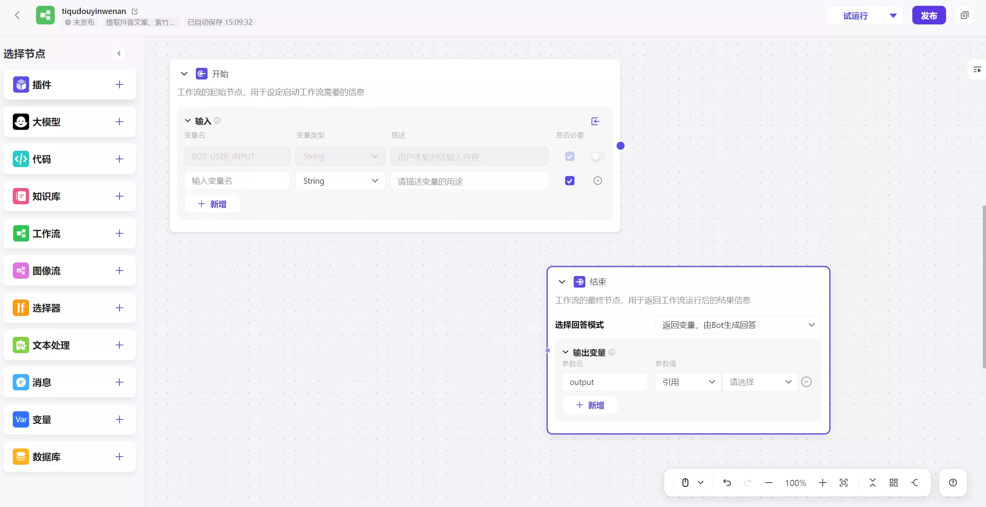The width and height of the screenshot is (986, 507).
Task: Click the import icon in 输入 section
Action: coord(595,121)
